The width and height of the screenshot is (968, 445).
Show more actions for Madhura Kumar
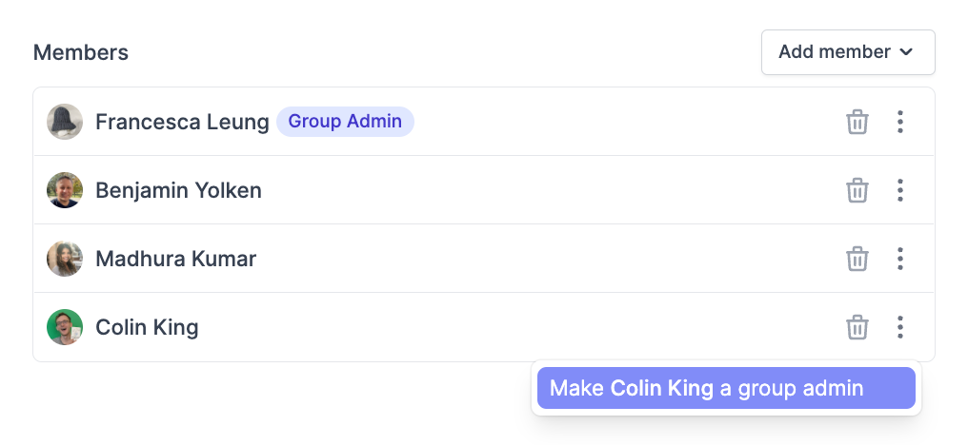(900, 259)
